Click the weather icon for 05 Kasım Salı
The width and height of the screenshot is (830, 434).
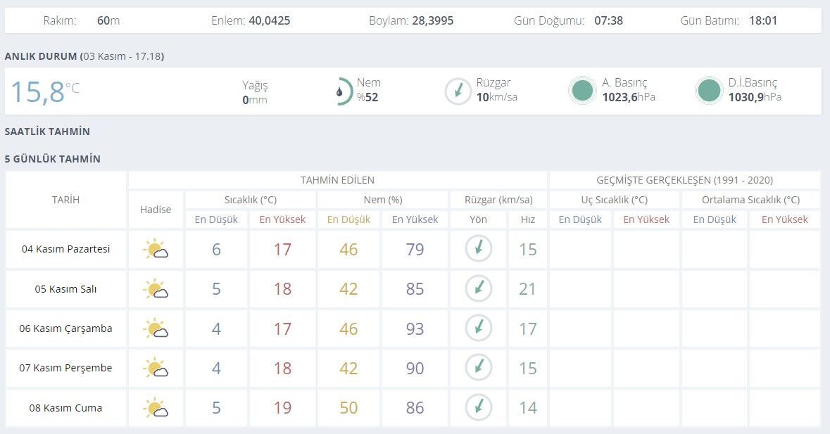point(155,288)
